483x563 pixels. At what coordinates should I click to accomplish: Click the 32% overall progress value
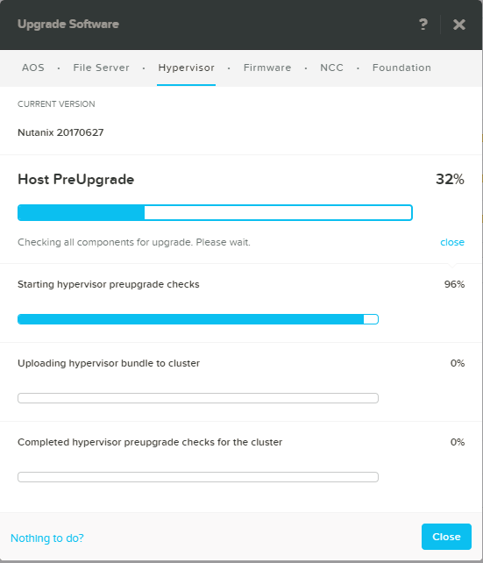pyautogui.click(x=450, y=179)
